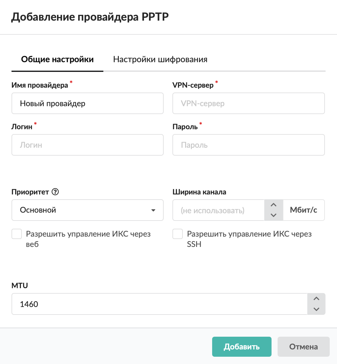The image size is (337, 364).
Task: Decrease MTU value with down arrow
Action: coord(316,309)
